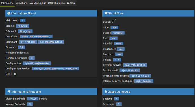This screenshot has height=107, width=195.
Task: Click the wifi icon in Informations Protocole header
Action: (9, 91)
